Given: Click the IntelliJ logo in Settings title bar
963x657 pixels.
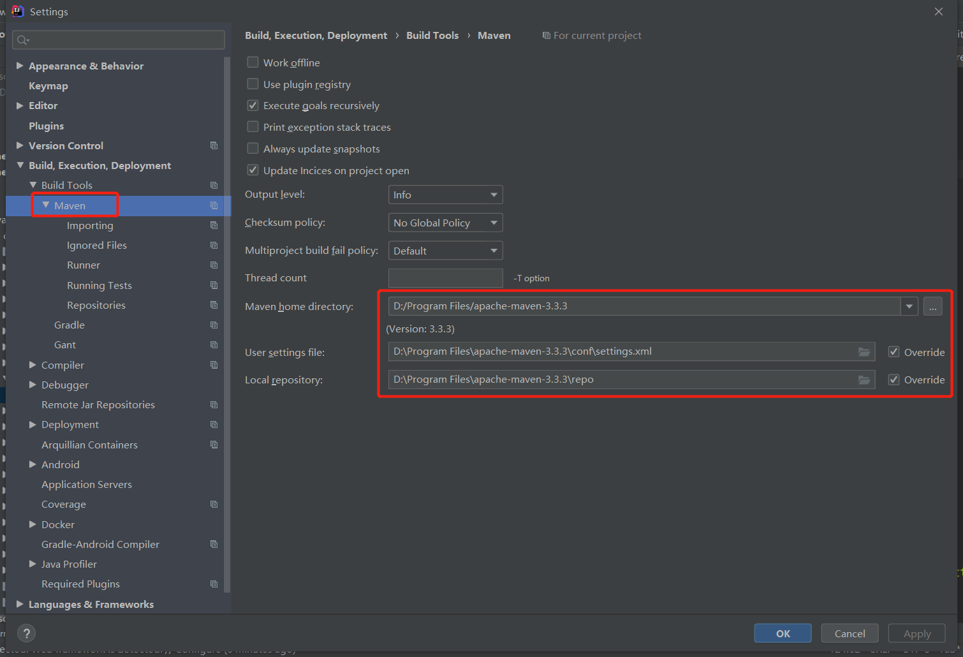Looking at the screenshot, I should (17, 11).
